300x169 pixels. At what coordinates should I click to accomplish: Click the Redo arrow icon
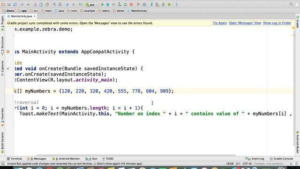[28, 4]
